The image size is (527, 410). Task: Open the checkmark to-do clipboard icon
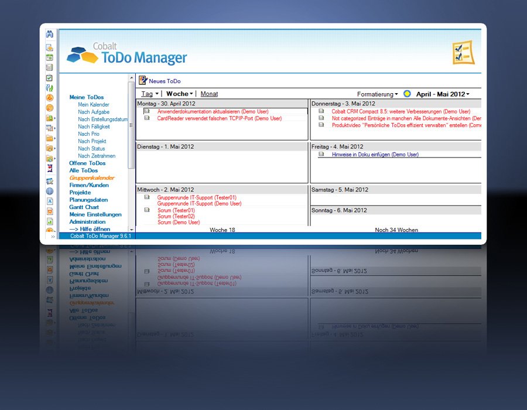49,78
